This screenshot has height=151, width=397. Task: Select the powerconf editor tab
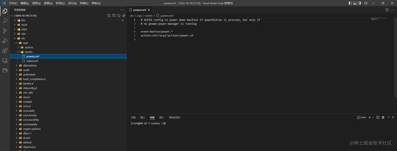click(x=139, y=10)
